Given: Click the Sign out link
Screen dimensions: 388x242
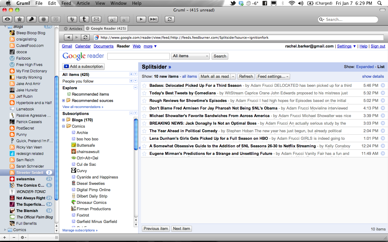Looking at the screenshot, I should pyautogui.click(x=378, y=46).
